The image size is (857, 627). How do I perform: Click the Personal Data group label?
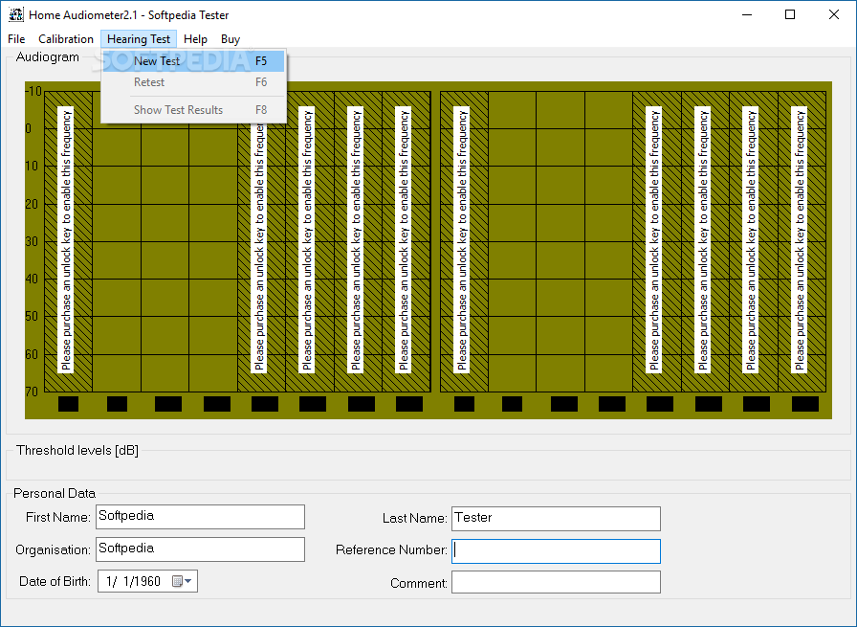(55, 494)
